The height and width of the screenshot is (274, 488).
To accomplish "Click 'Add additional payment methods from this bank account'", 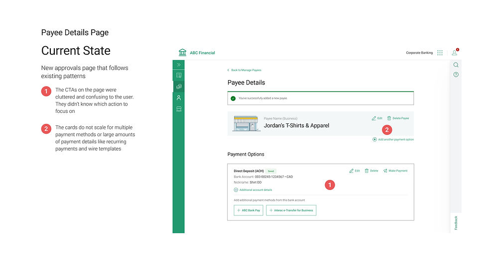I will 269,200.
